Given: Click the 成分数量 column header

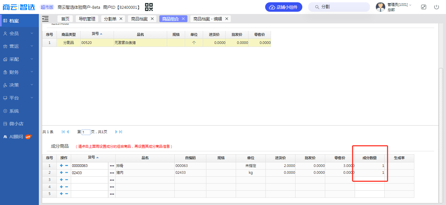Looking at the screenshot, I should 370,158.
